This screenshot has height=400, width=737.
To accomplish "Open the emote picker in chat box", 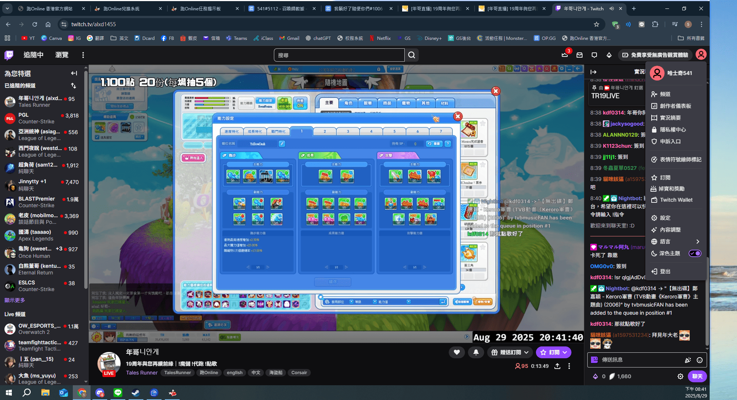I will (700, 360).
